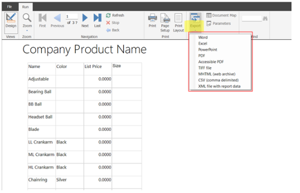This screenshot has width=300, height=193.
Task: Select the Run tab
Action: point(25,7)
